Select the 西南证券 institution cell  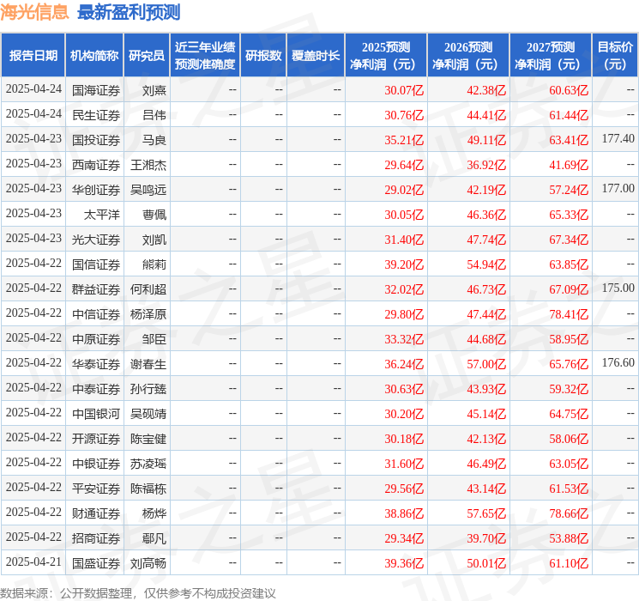pyautogui.click(x=96, y=165)
